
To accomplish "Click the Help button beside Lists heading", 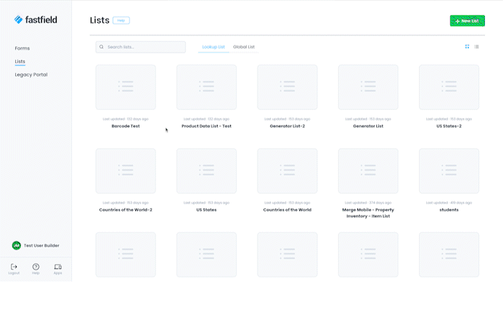I will coord(121,21).
